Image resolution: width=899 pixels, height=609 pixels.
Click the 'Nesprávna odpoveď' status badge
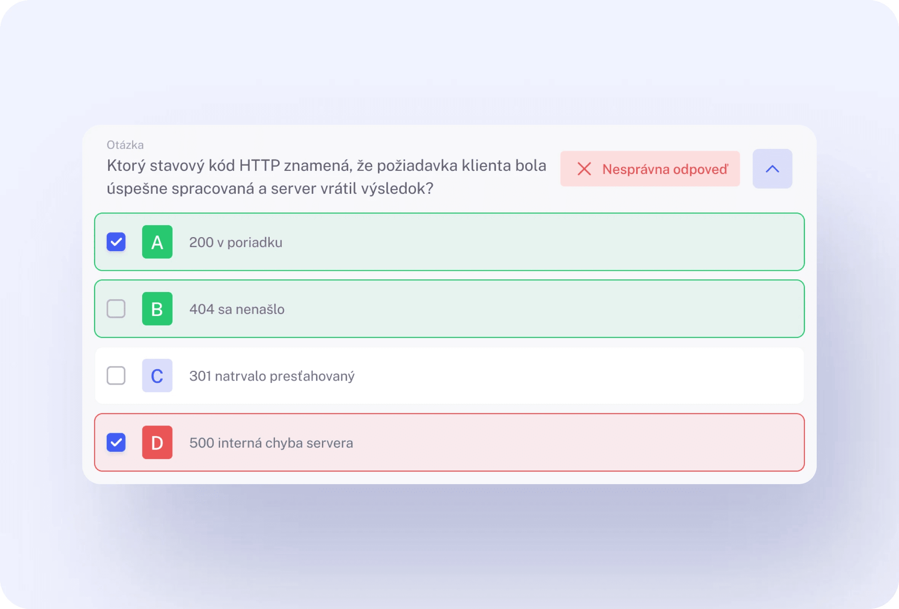click(650, 169)
